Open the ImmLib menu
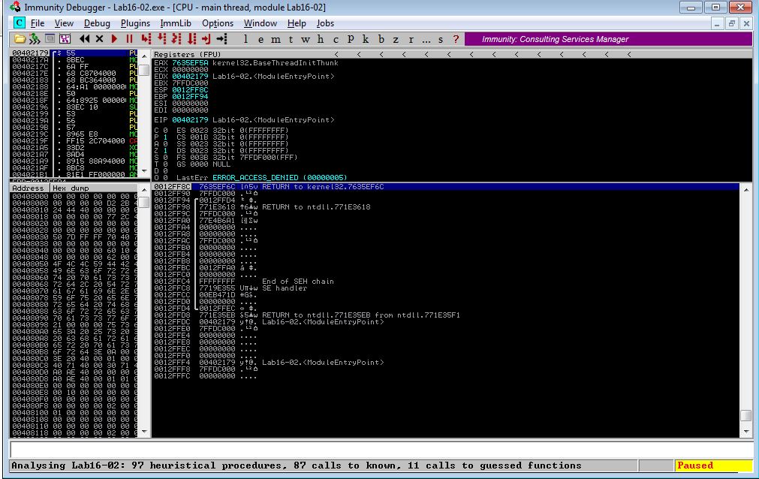759x479 pixels. [x=176, y=23]
